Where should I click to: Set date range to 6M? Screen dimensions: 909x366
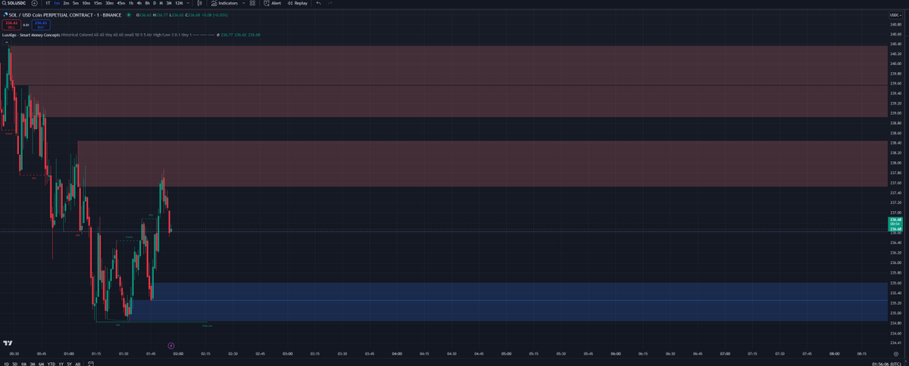click(41, 364)
